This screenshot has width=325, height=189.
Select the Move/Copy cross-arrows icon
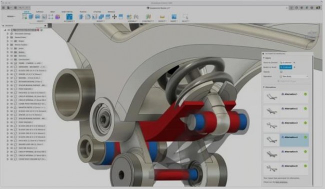pos(114,17)
